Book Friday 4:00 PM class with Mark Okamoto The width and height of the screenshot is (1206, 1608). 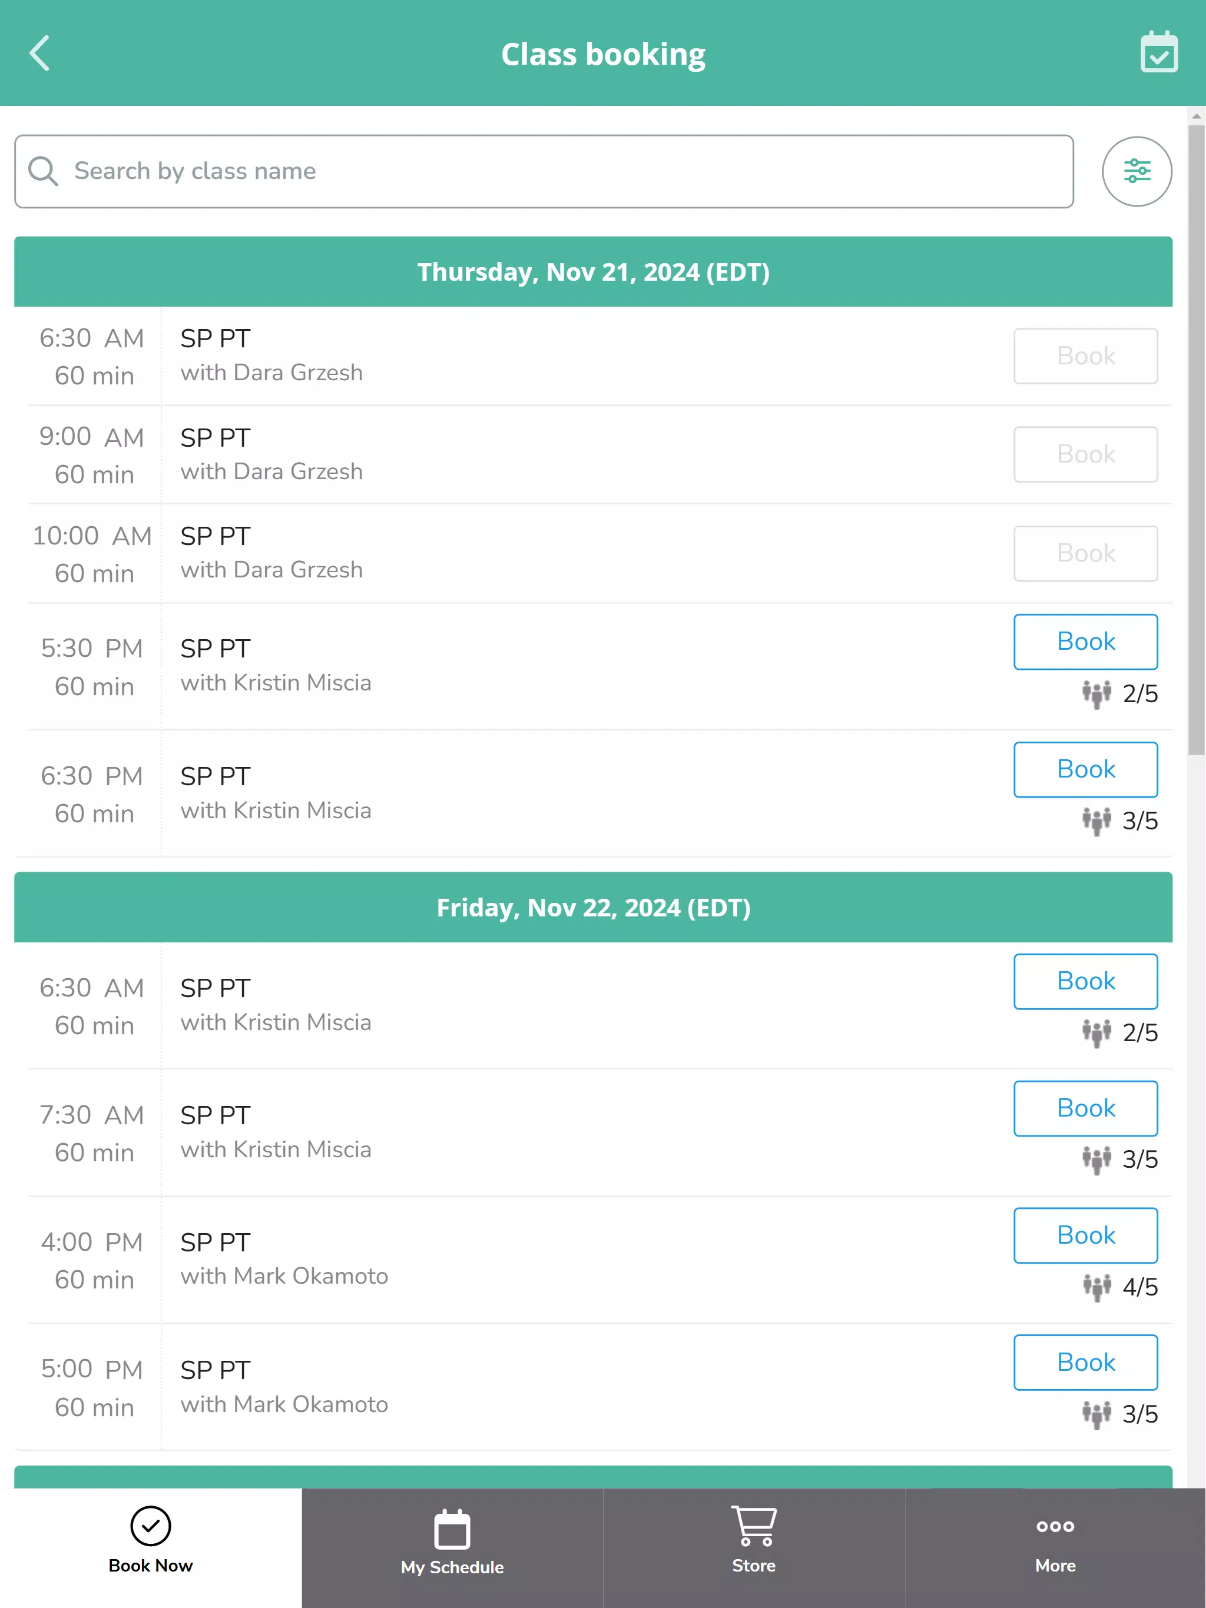(1085, 1235)
